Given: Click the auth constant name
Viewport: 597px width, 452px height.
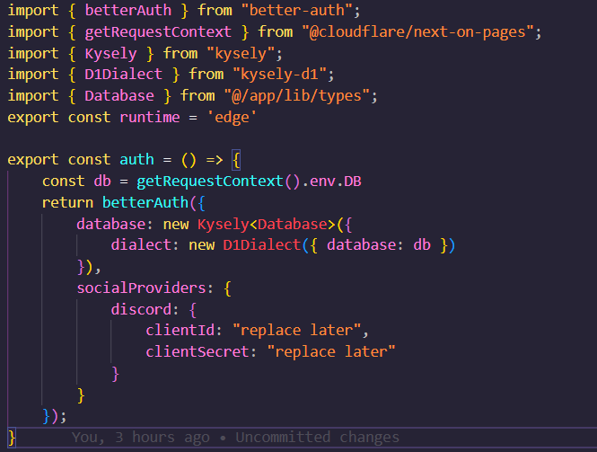Looking at the screenshot, I should [x=136, y=159].
